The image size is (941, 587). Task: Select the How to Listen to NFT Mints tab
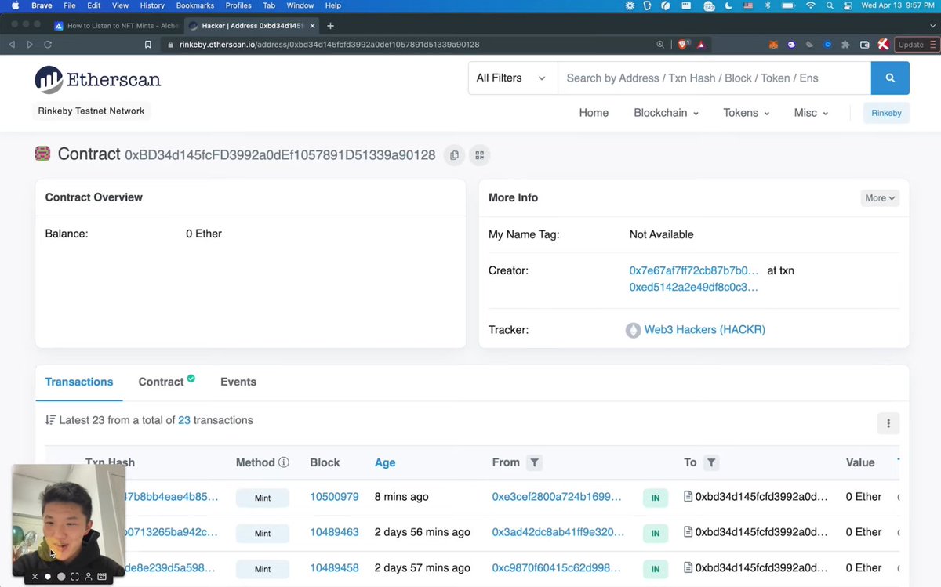click(118, 25)
